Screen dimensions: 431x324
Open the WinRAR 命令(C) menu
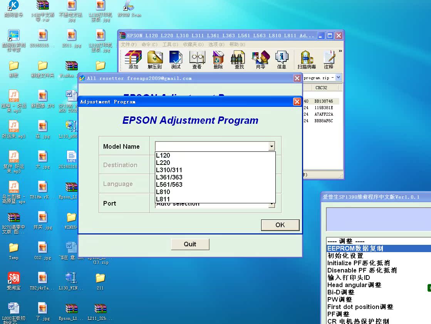pyautogui.click(x=149, y=45)
